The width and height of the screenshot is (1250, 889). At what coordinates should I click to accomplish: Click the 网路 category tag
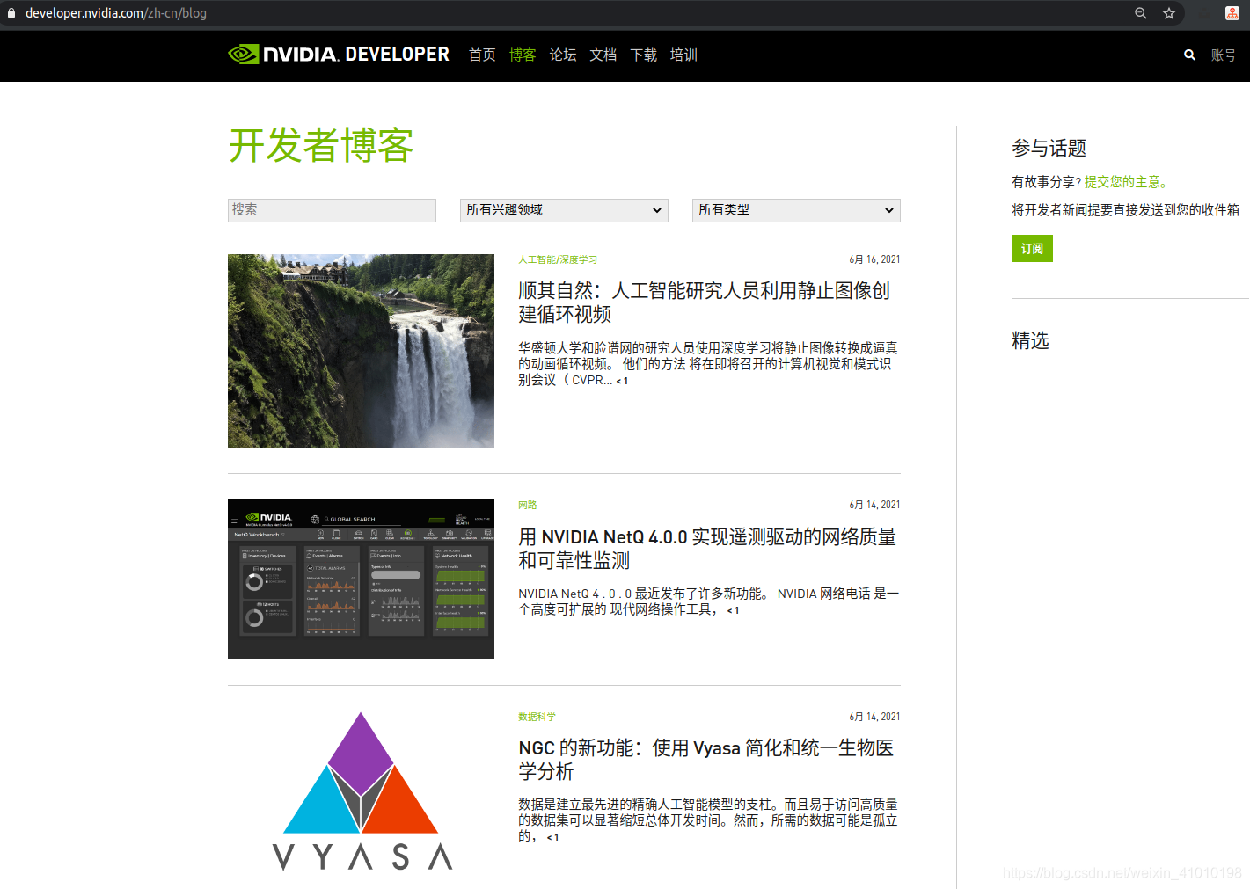pyautogui.click(x=528, y=505)
